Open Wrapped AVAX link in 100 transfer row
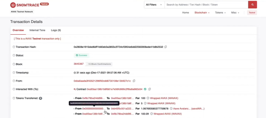Viewport: 266px width, 118px height. (x=164, y=98)
